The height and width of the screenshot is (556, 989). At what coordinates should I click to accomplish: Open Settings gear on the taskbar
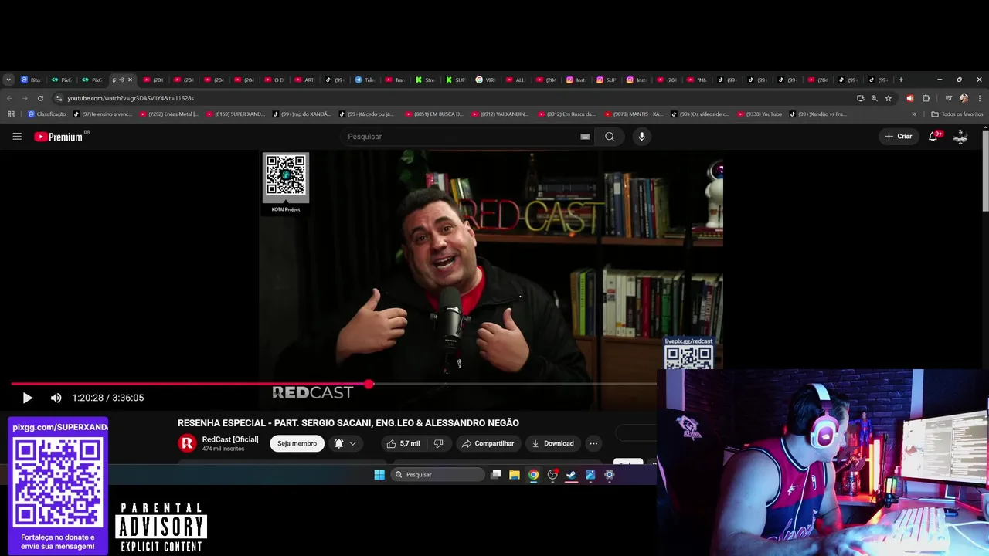tap(609, 475)
